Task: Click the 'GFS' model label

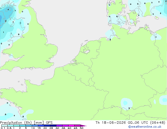Action: (x=49, y=123)
